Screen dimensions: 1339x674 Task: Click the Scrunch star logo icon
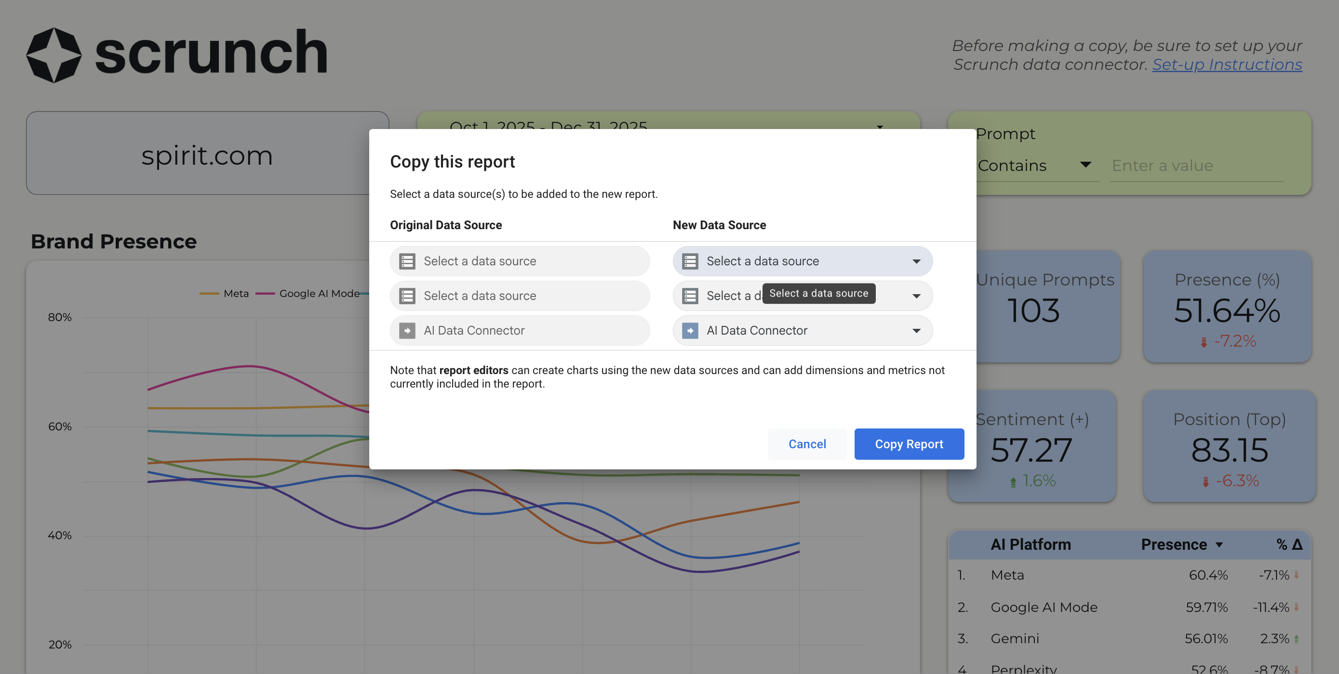point(54,55)
